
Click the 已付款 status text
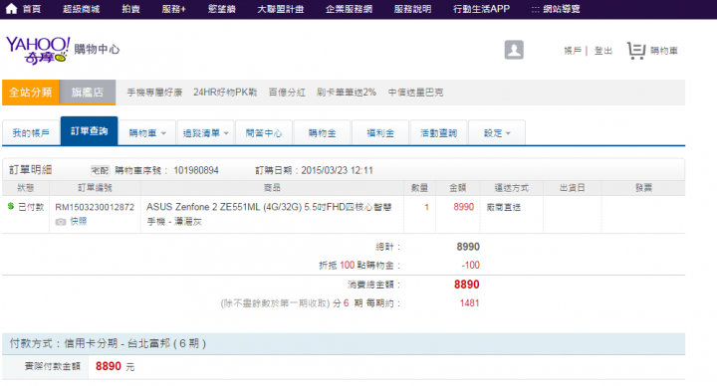[31, 207]
